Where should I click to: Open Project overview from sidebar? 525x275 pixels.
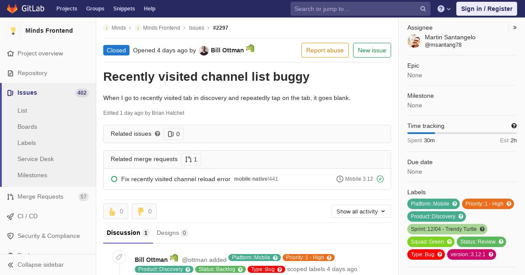[40, 53]
